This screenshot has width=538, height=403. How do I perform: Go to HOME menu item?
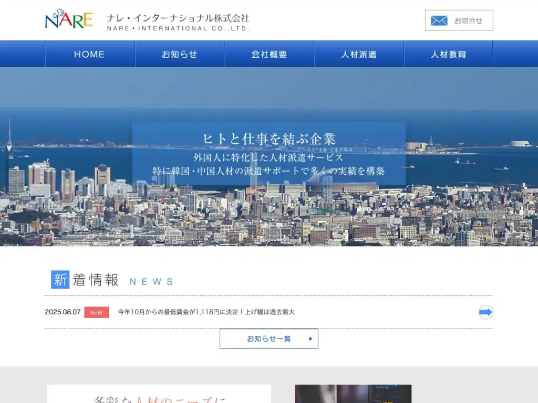90,54
